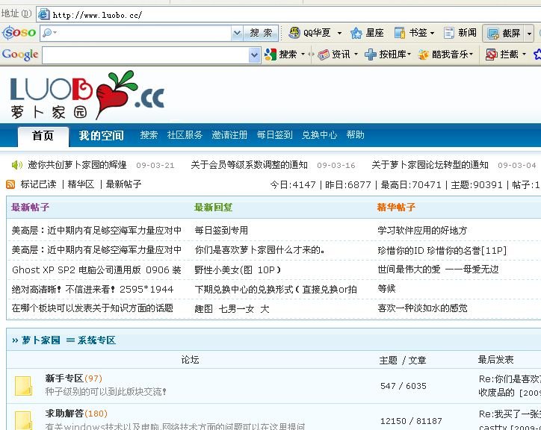Click the LUOBO.cc site logo
The width and height of the screenshot is (541, 430).
87,96
